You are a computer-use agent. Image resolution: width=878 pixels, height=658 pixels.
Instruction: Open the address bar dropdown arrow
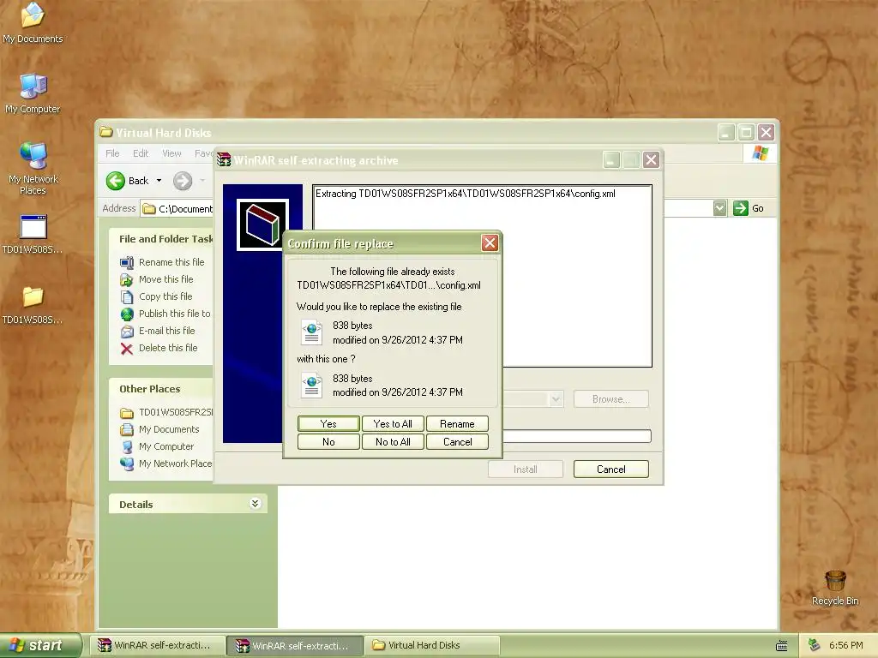coord(719,208)
